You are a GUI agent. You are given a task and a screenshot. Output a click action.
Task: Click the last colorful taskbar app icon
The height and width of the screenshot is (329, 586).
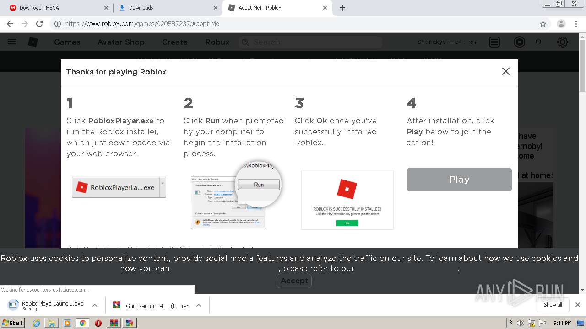pos(129,323)
